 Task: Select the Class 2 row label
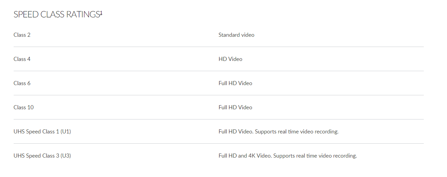point(22,35)
